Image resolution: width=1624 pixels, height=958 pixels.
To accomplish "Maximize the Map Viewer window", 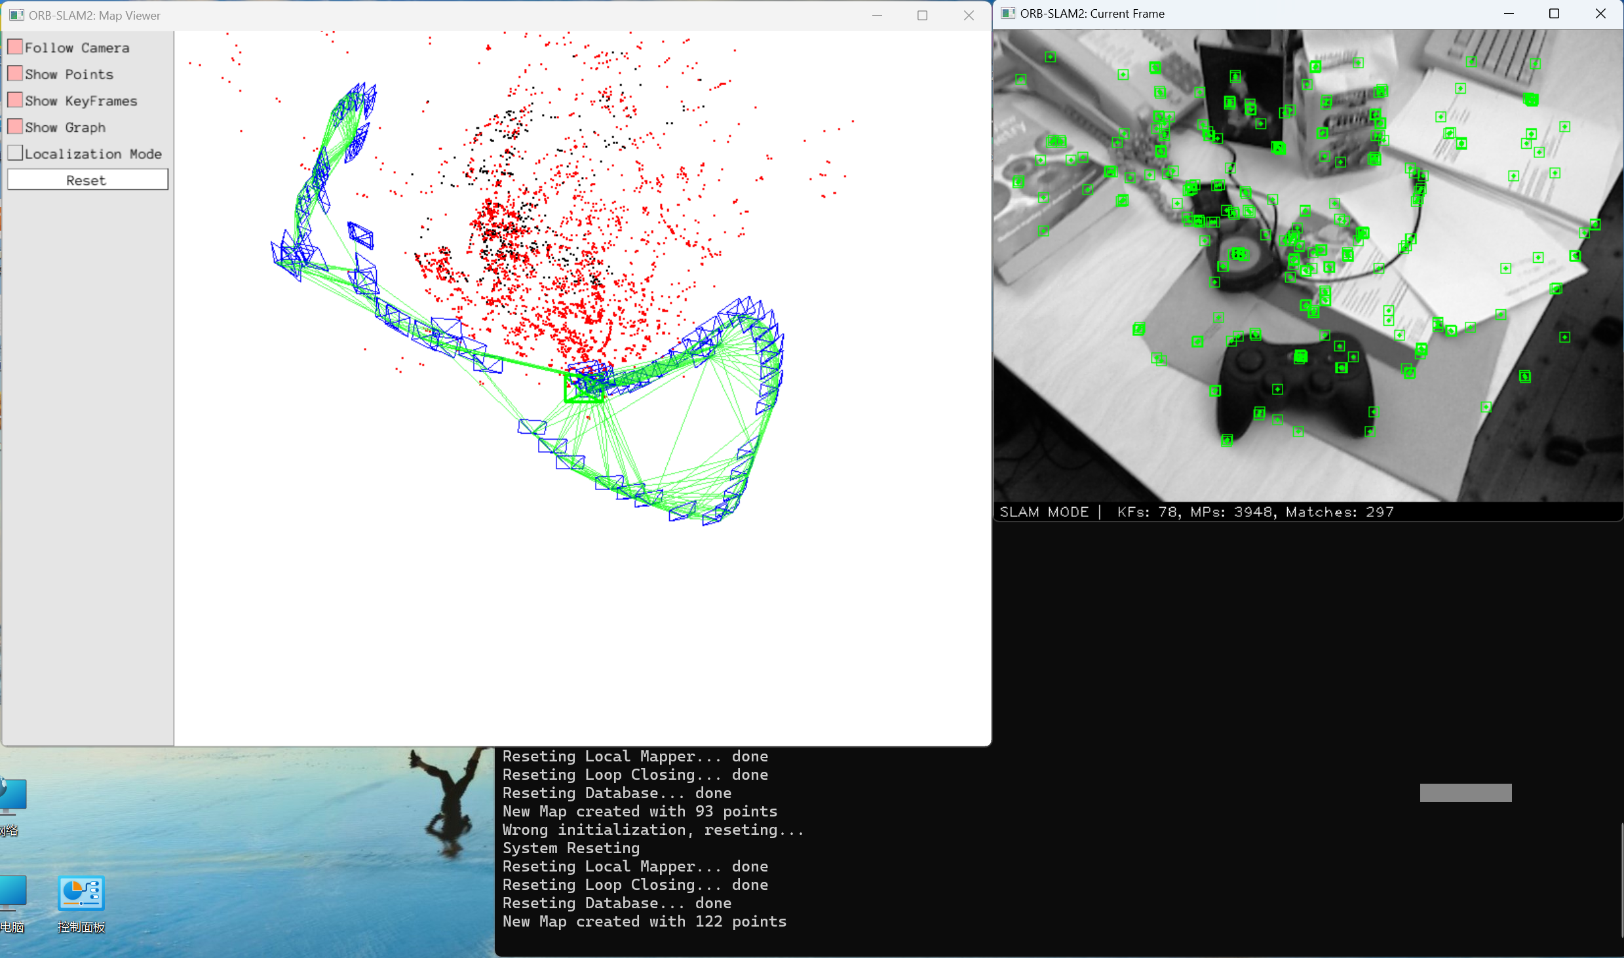I will 922,15.
